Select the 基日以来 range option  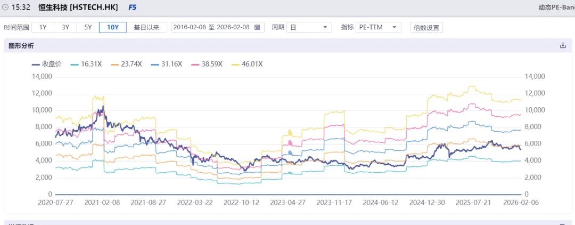pyautogui.click(x=146, y=27)
